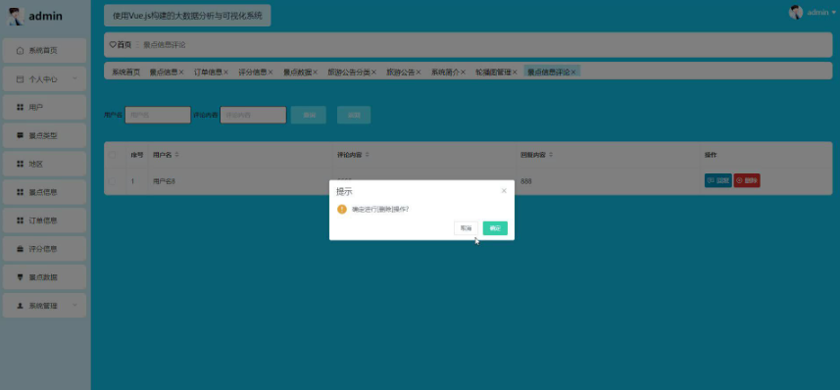Switch to the 旅游公告分类 tab
840x390 pixels.
[x=349, y=72]
